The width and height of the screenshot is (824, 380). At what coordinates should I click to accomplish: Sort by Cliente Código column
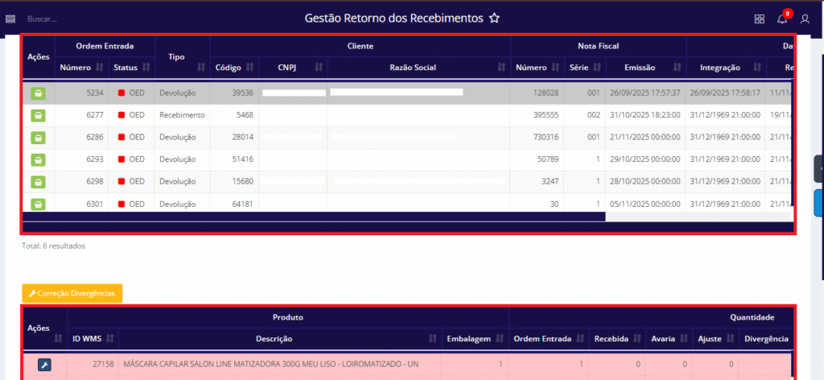[249, 68]
